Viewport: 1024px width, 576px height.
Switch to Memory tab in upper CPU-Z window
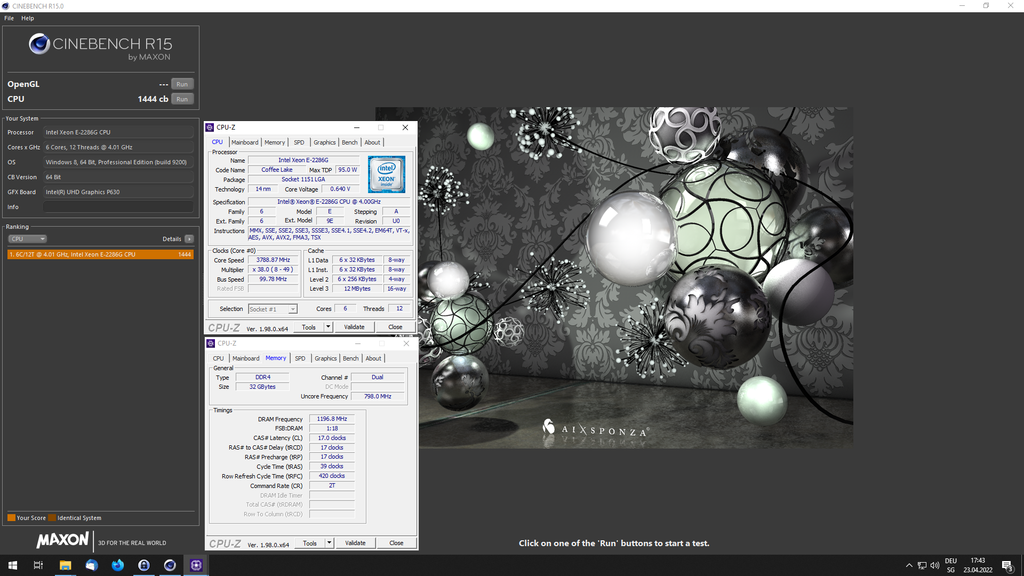coord(275,142)
